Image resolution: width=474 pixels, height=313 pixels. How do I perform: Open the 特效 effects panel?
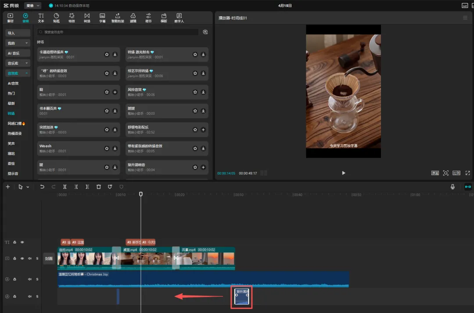pyautogui.click(x=72, y=18)
